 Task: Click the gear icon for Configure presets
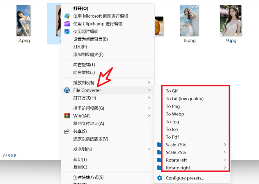[160, 178]
